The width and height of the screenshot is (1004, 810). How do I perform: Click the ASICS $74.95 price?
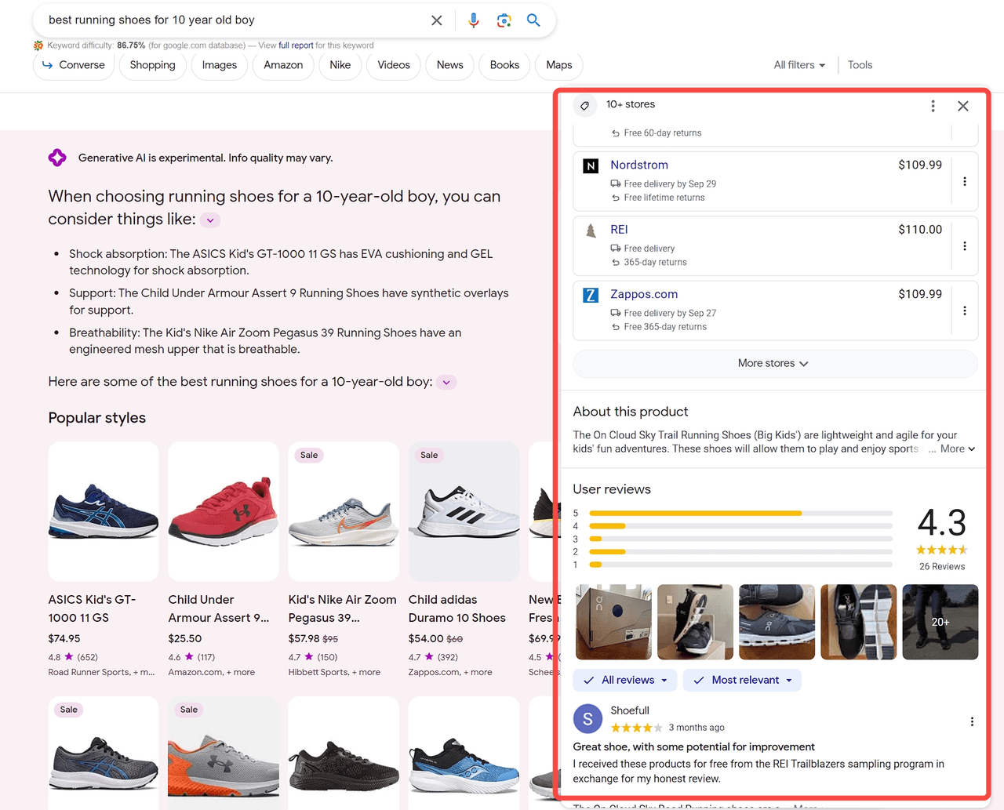click(64, 638)
